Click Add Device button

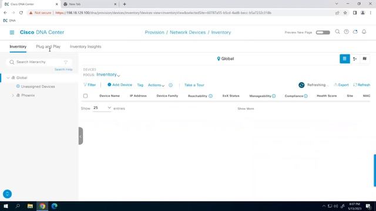[120, 85]
